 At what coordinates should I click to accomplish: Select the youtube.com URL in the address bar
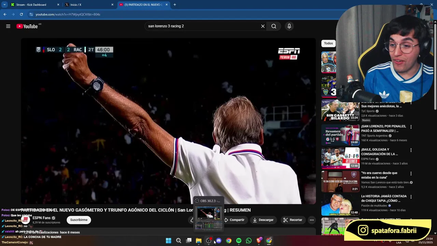68,14
